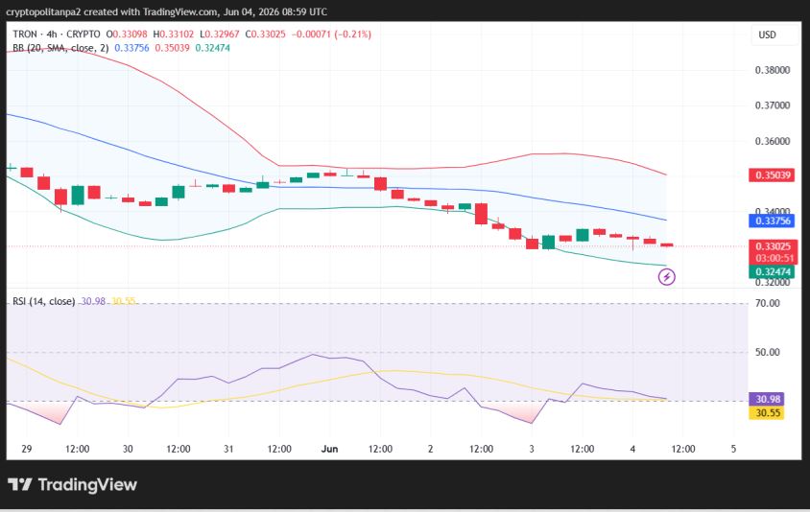810x512 pixels.
Task: Click the open price O0.33098 in the header
Action: tap(127, 35)
